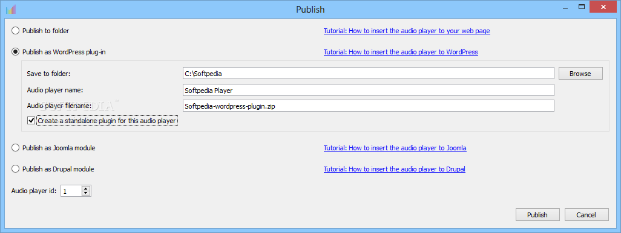Focus the Audio player name field
The height and width of the screenshot is (233, 621).
[x=369, y=90]
